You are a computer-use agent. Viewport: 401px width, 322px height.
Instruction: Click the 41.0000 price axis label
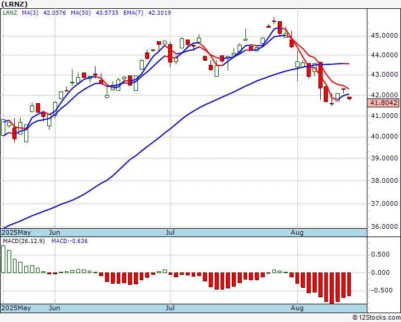coord(384,116)
